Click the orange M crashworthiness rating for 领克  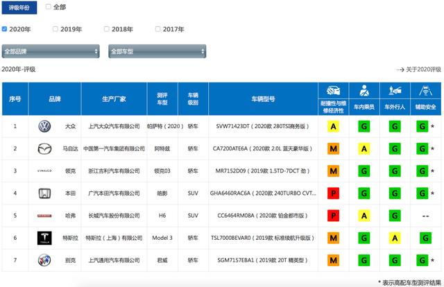click(x=333, y=171)
